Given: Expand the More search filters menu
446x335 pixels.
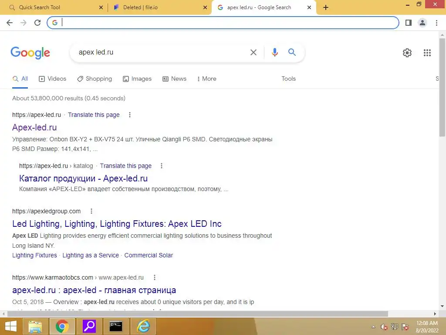Looking at the screenshot, I should pyautogui.click(x=206, y=79).
